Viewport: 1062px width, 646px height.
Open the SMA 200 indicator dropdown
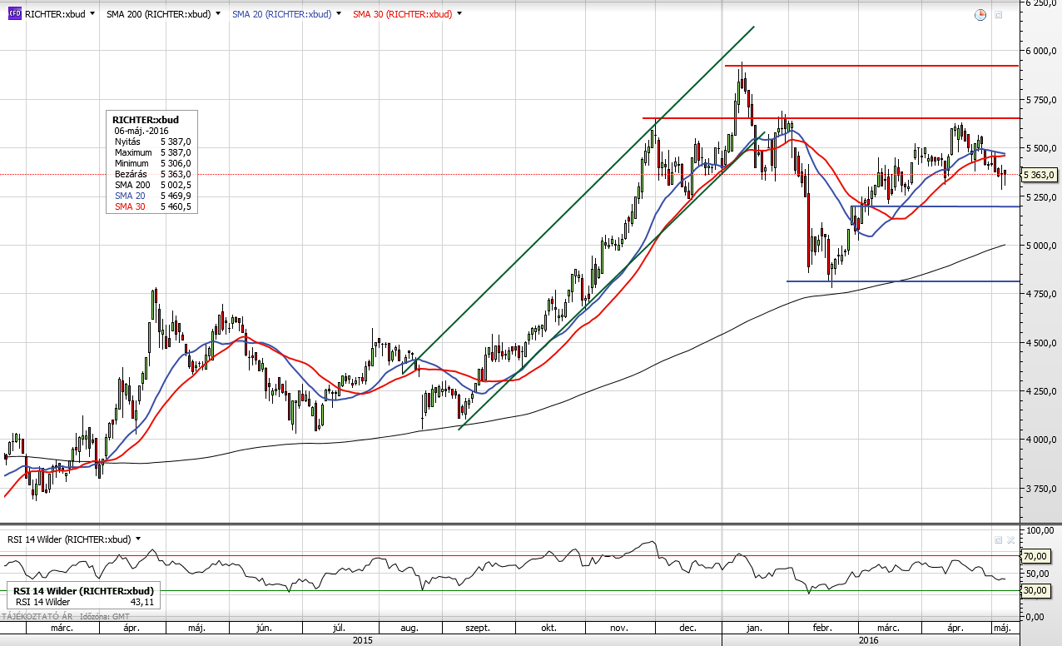click(x=218, y=14)
